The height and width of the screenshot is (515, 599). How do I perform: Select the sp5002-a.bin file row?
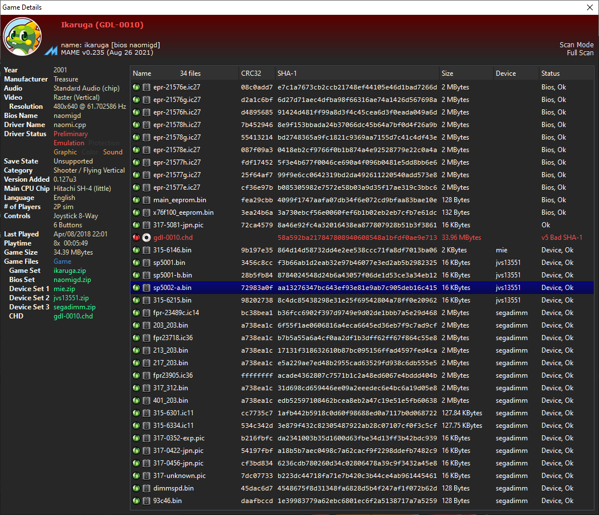click(342, 288)
